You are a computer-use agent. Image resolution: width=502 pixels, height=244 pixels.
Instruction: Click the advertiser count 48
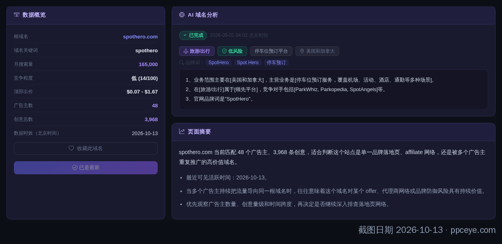pyautogui.click(x=155, y=105)
